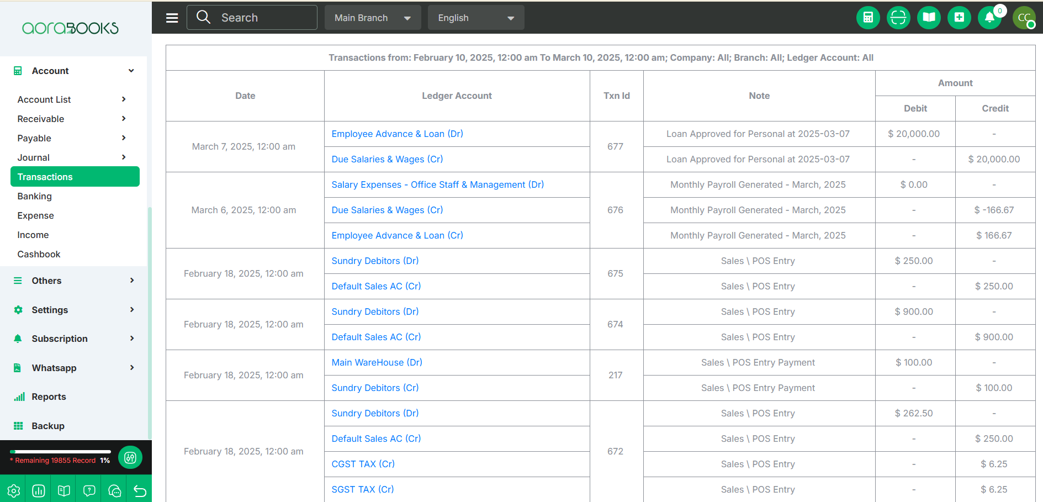Open Employee Advance & Loan (Dr) ledger link

pos(397,134)
